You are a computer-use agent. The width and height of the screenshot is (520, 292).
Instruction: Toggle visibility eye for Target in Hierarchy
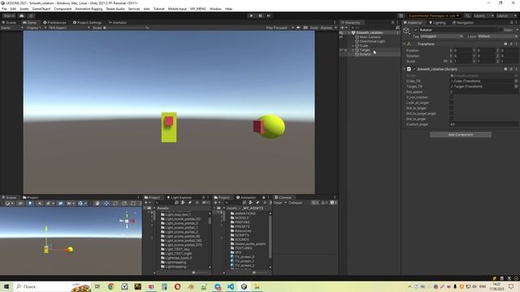click(x=341, y=50)
